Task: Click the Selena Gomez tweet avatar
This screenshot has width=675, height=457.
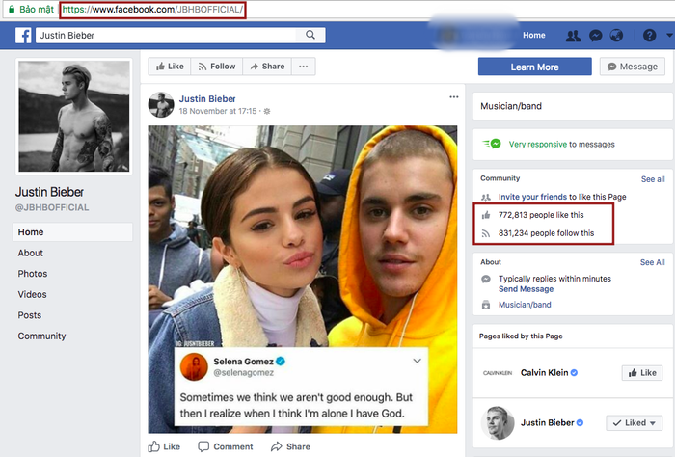Action: coord(194,366)
